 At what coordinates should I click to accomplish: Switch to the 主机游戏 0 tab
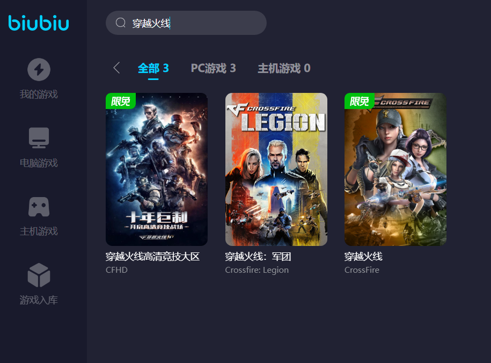[x=284, y=68]
